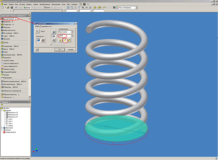Select the Удалить грань (Delete Face) tool

click(7, 60)
